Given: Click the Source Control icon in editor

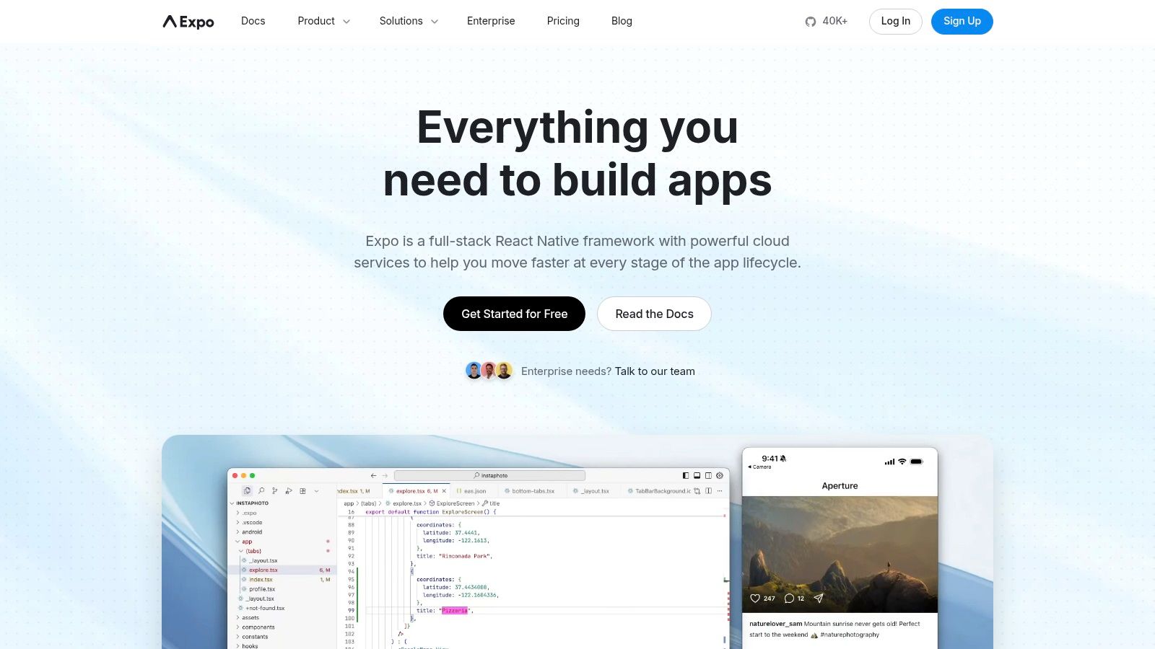Looking at the screenshot, I should (275, 491).
